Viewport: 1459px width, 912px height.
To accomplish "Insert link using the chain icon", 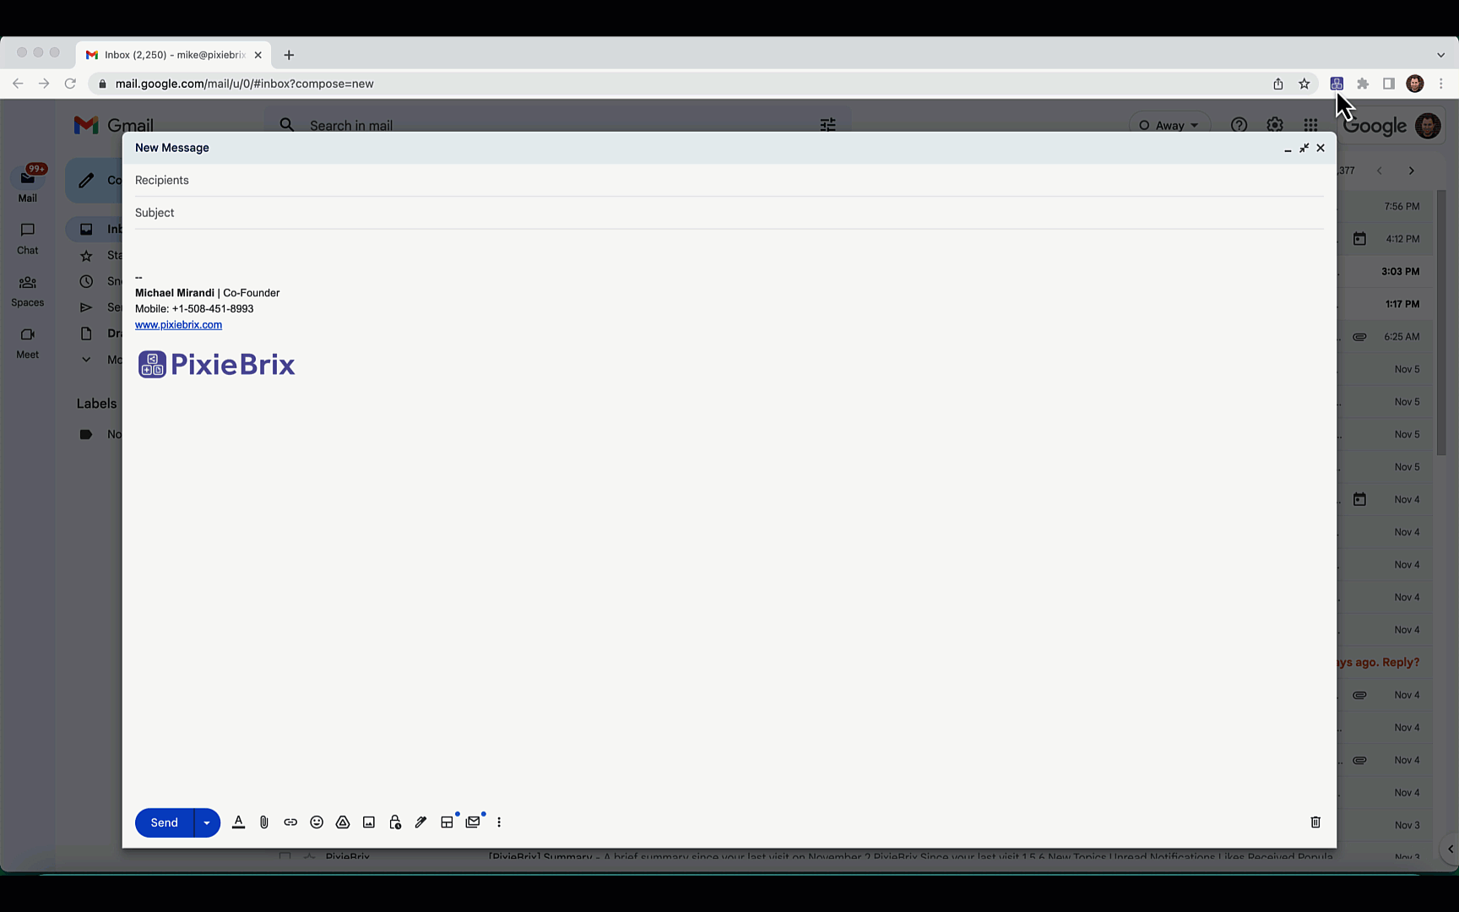I will click(x=290, y=822).
